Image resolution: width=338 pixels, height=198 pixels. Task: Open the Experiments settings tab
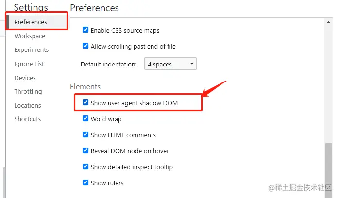(x=32, y=50)
